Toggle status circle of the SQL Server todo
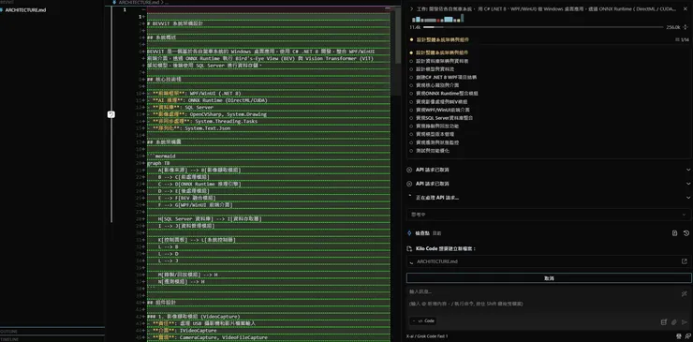 [x=411, y=118]
